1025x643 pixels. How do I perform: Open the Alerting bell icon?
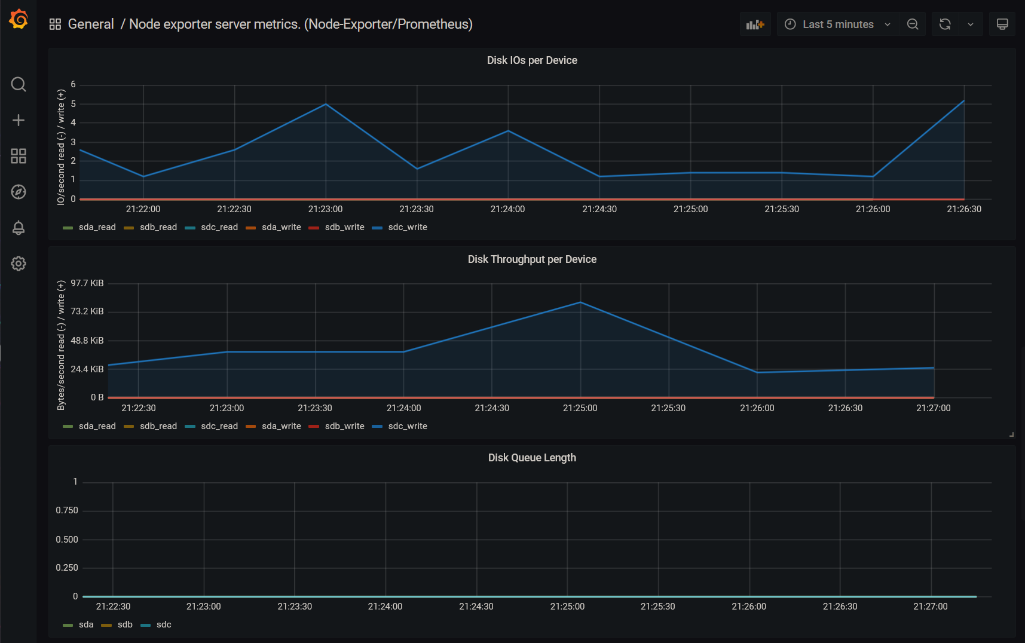click(19, 228)
